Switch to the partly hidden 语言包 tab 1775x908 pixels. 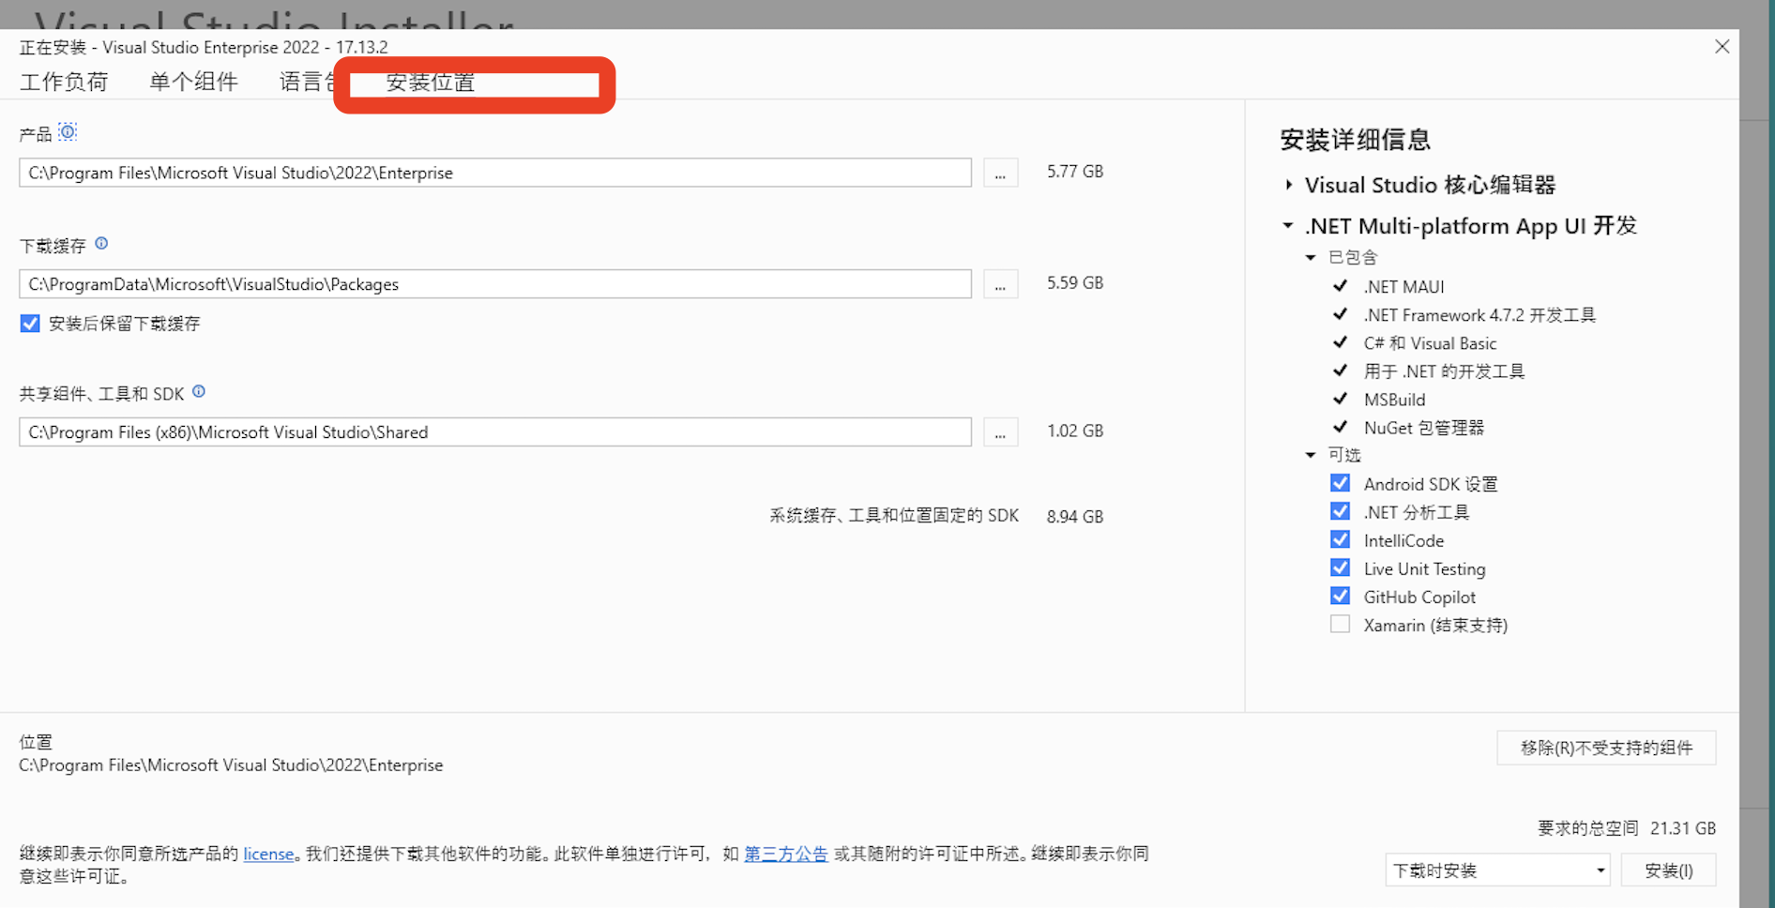tap(307, 83)
